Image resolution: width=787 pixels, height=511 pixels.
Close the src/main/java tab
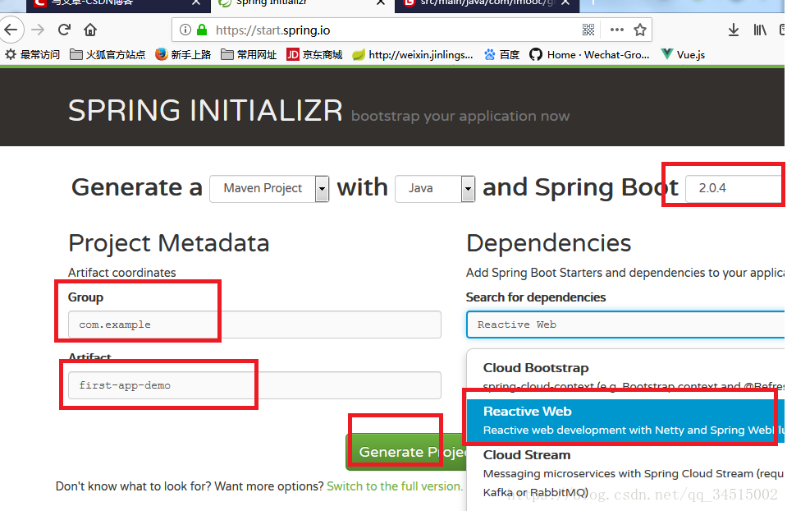[565, 3]
